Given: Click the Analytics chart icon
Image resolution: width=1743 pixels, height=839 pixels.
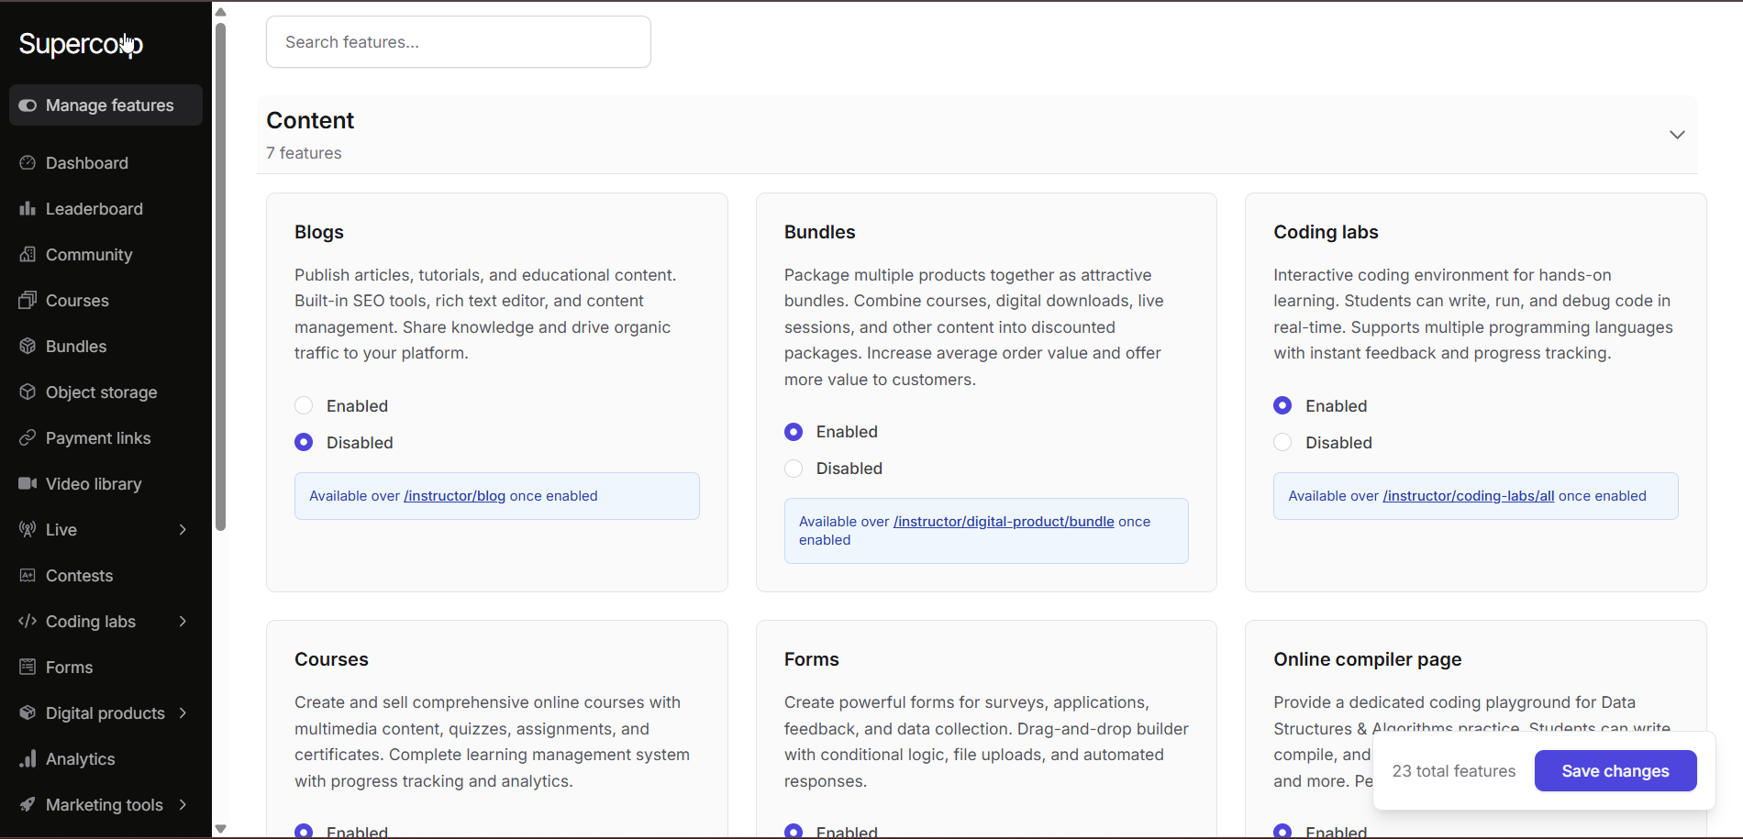Looking at the screenshot, I should pyautogui.click(x=28, y=759).
